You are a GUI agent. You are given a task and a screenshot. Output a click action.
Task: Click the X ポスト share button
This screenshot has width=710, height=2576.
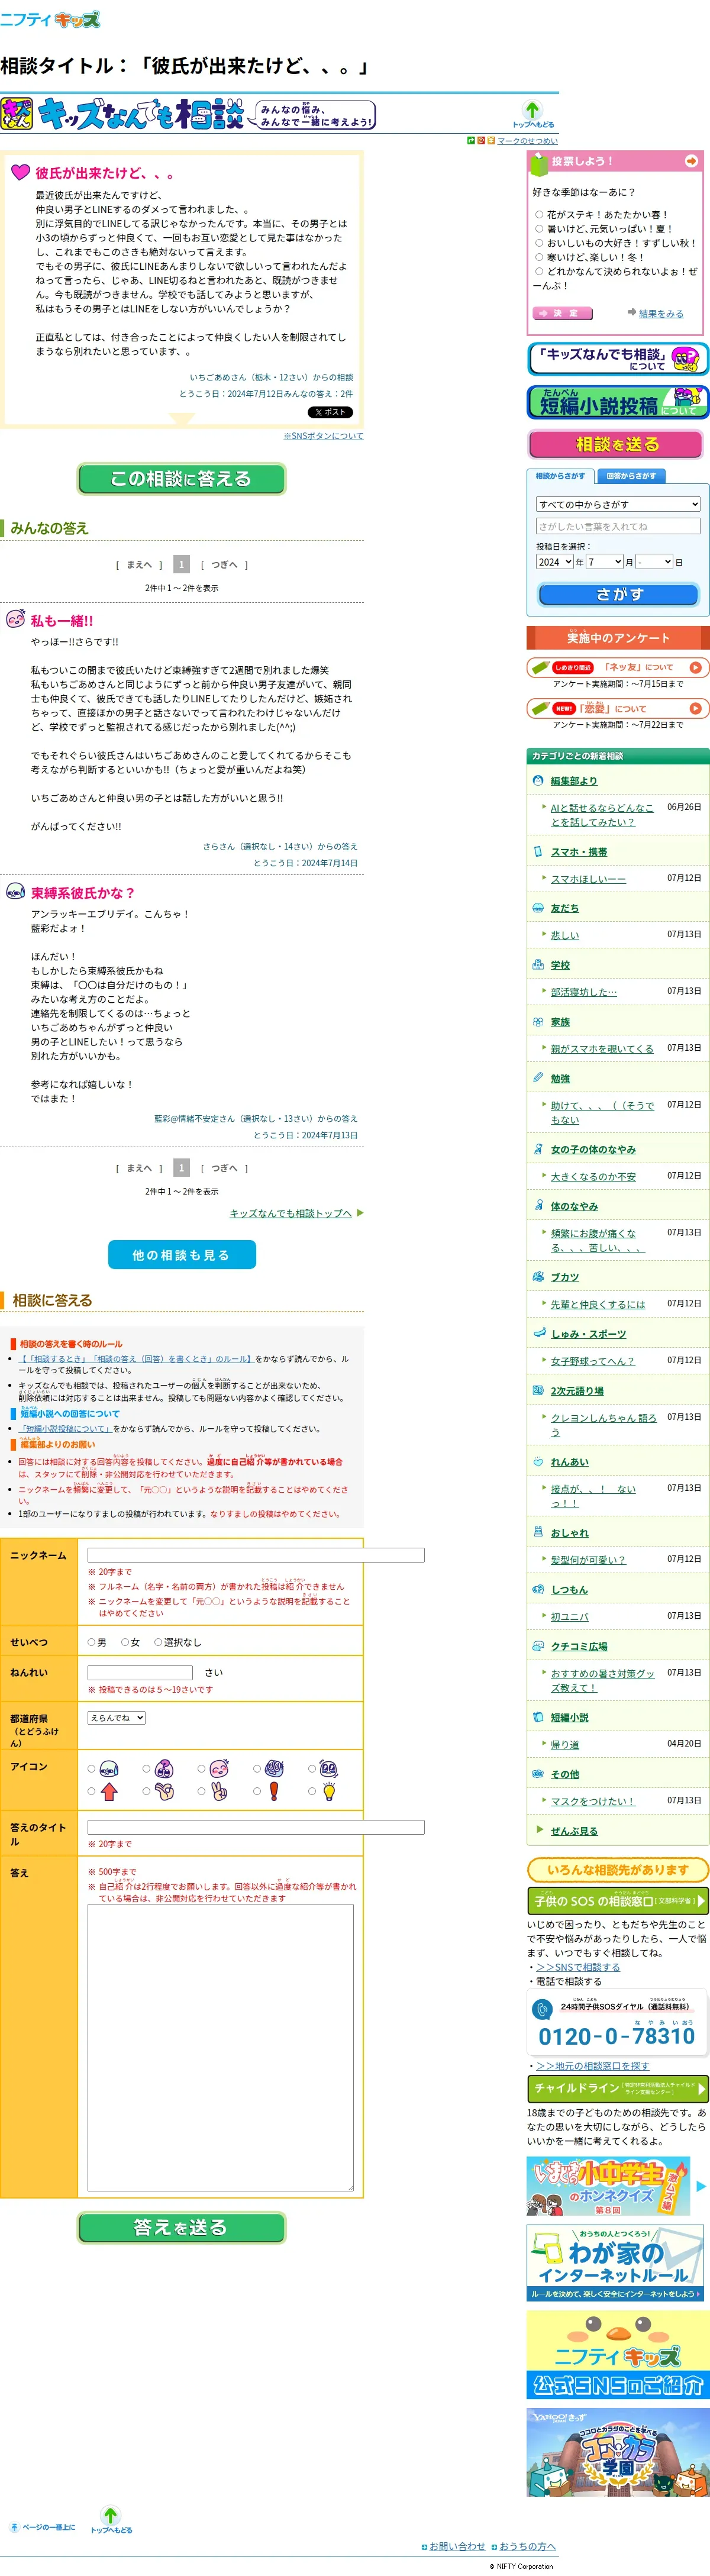(330, 412)
